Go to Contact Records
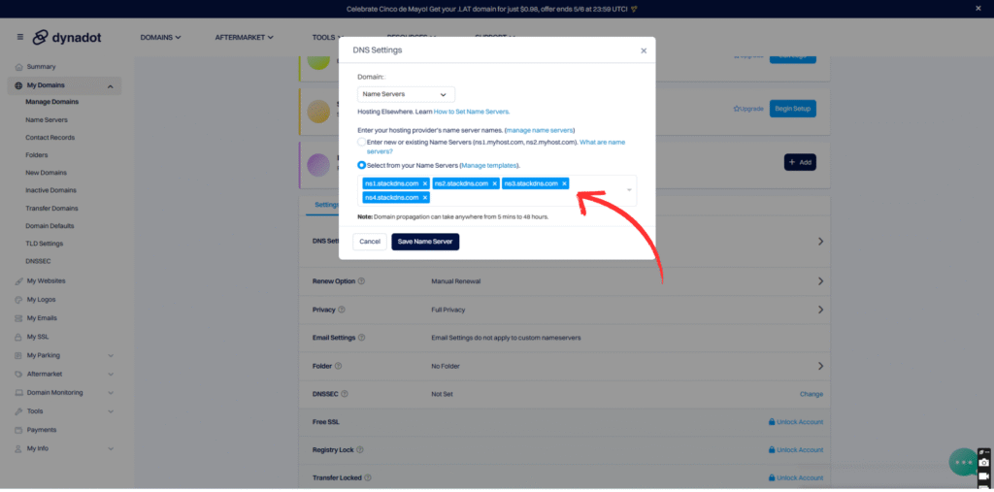This screenshot has width=994, height=492. (50, 138)
